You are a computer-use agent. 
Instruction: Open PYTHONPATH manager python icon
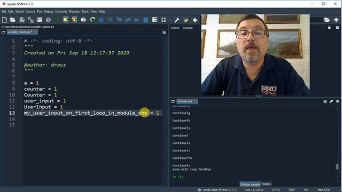[186, 20]
